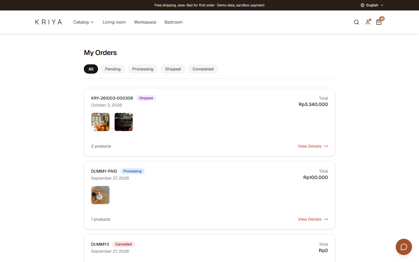Open the Bedroom menu
This screenshot has height=262, width=419.
pos(173,22)
